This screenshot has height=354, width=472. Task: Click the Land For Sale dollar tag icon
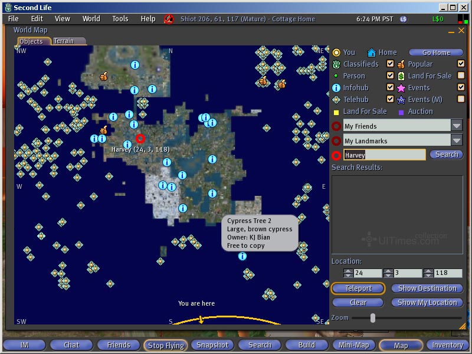(x=401, y=76)
